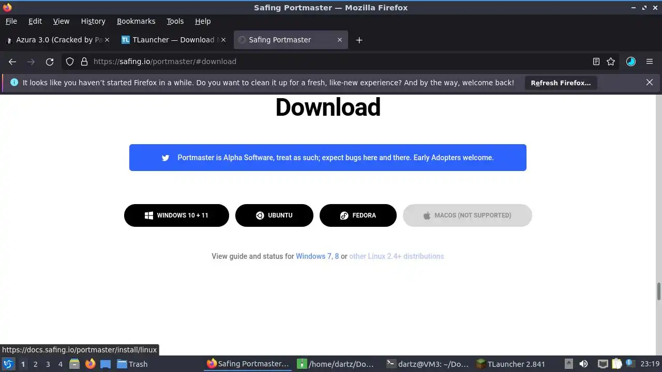Open other Linux 2.4+ distributions link
662x372 pixels.
pyautogui.click(x=397, y=256)
